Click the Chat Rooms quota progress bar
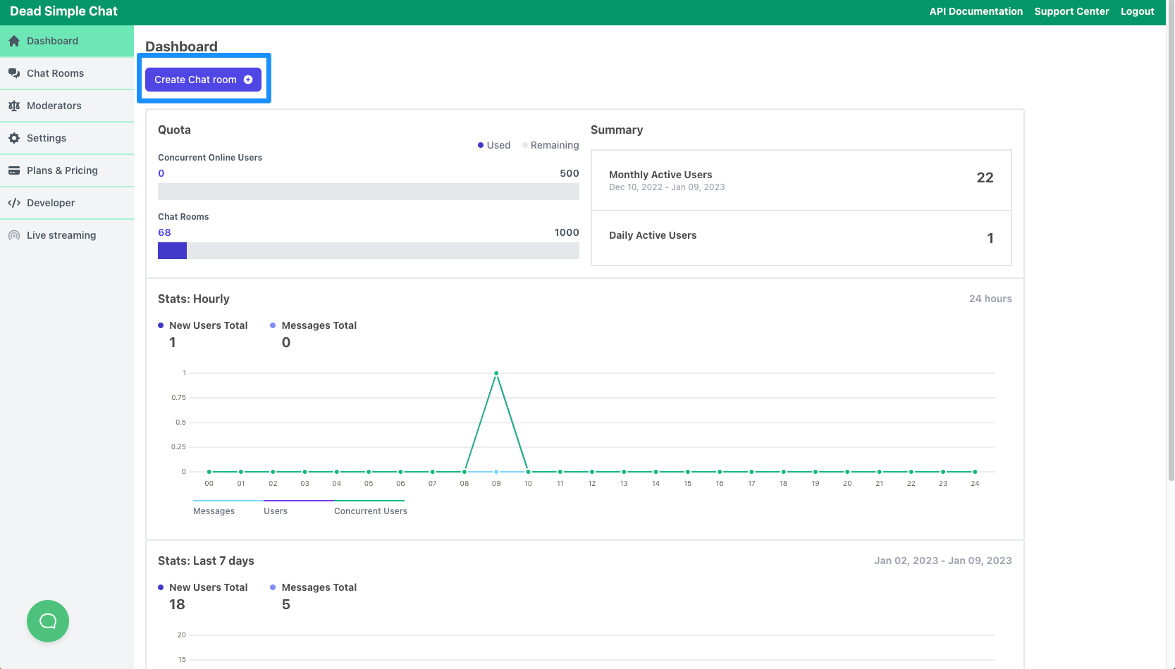Screen dimensions: 1175x669 point(368,251)
